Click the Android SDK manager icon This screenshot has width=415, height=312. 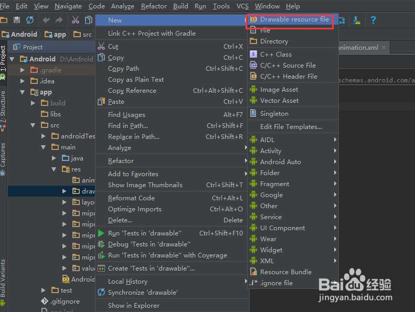click(357, 20)
